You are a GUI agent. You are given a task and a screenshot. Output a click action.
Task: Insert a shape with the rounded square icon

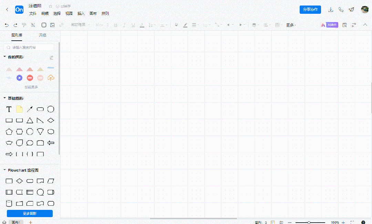point(44,25)
